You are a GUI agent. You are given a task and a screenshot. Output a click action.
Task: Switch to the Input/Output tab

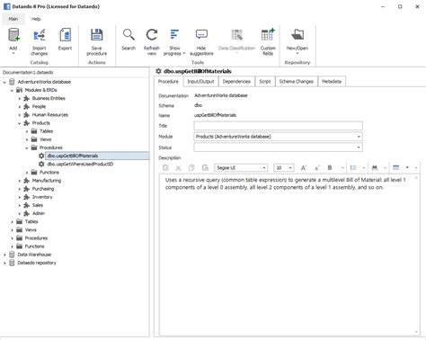coord(200,82)
